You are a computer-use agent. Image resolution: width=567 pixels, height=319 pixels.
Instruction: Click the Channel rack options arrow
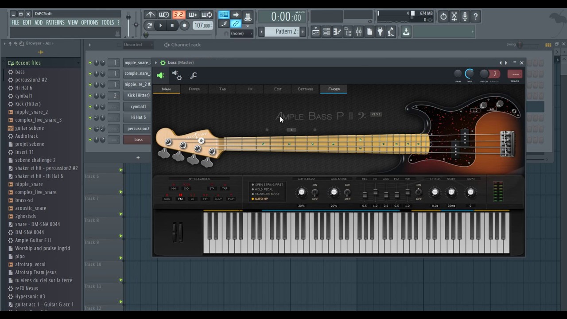click(x=89, y=45)
